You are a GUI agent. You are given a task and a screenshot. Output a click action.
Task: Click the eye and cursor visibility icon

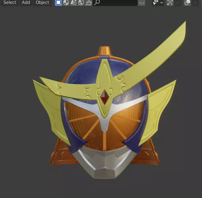pos(156,2)
